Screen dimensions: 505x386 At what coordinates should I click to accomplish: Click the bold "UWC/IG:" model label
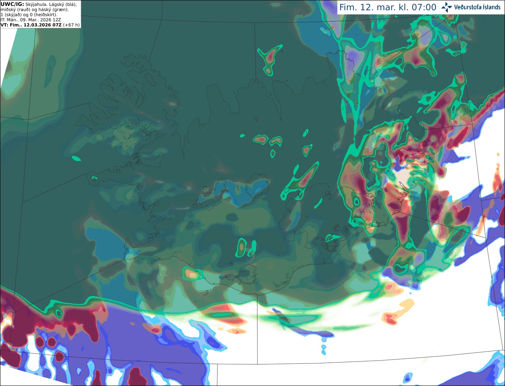coord(12,4)
